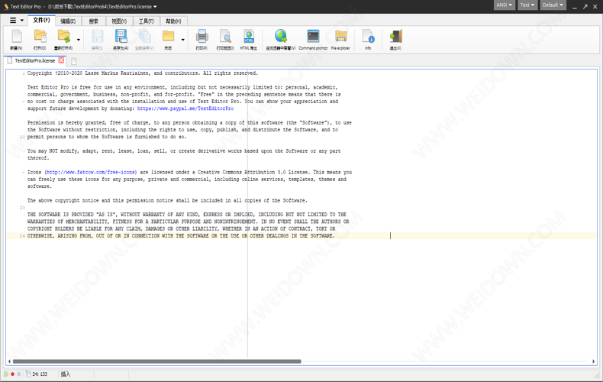This screenshot has width=603, height=382.
Task: Click the scrollbar right arrow
Action: click(x=593, y=361)
